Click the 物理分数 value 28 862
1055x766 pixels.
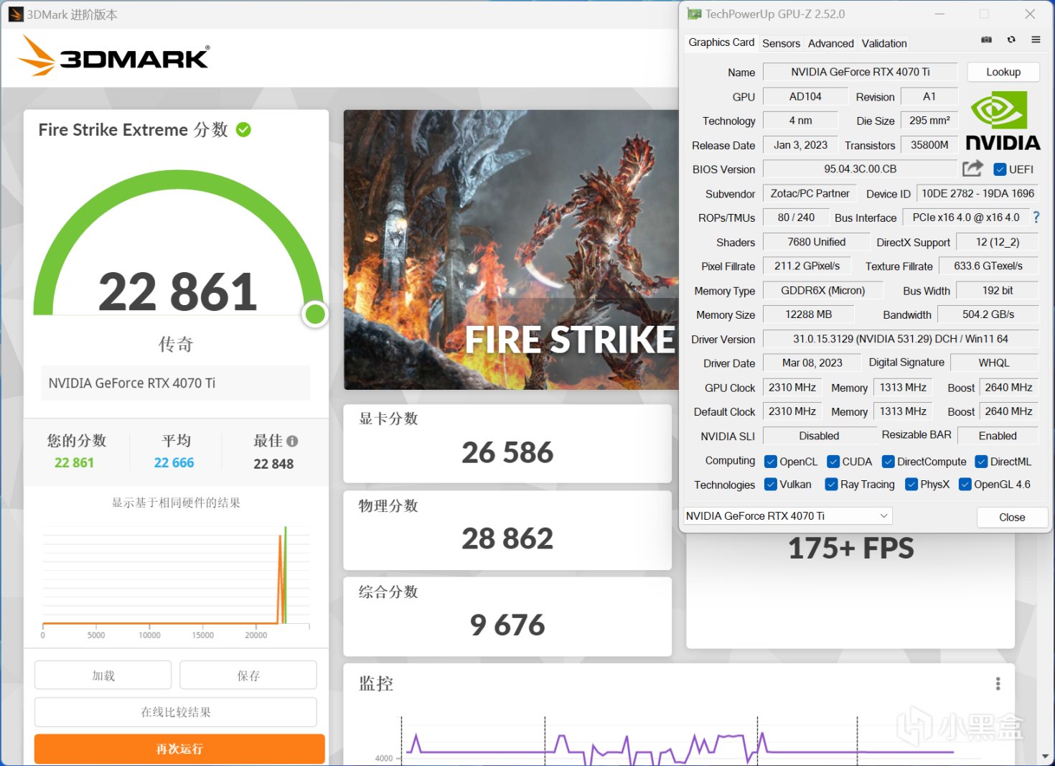point(507,538)
